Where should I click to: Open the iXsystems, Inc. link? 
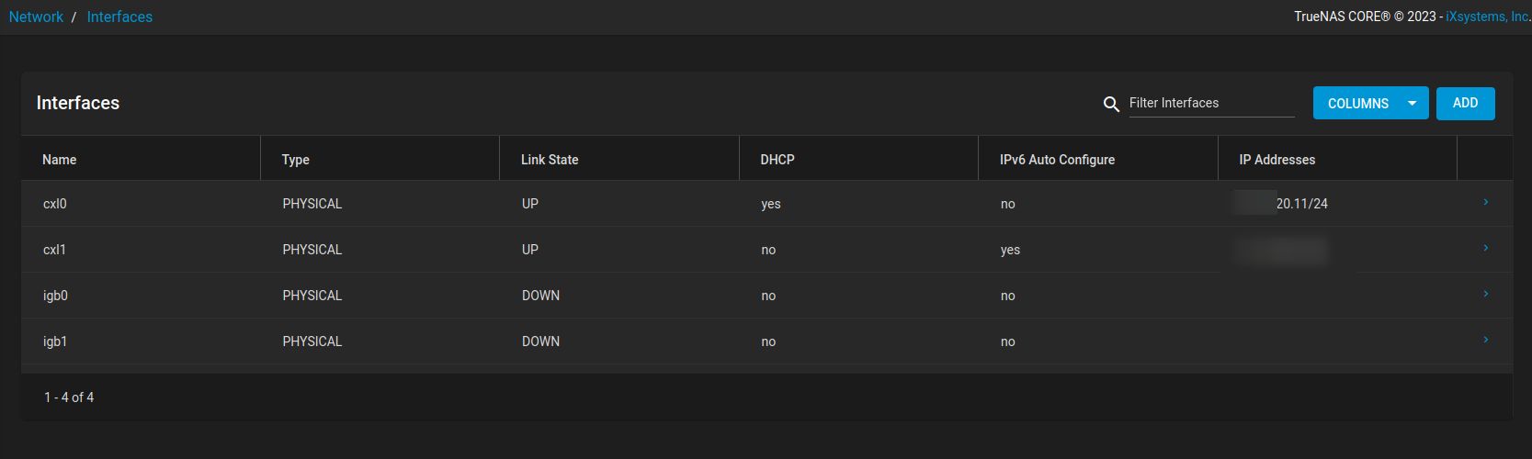pyautogui.click(x=1487, y=17)
